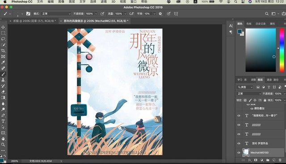286x164 pixels.
Task: Select the Clone Stamp tool
Action: coord(3,80)
